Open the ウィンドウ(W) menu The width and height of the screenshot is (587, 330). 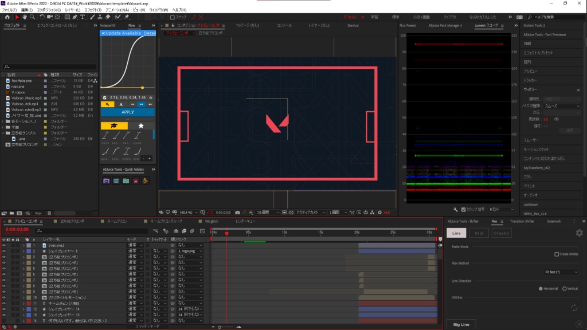[159, 10]
